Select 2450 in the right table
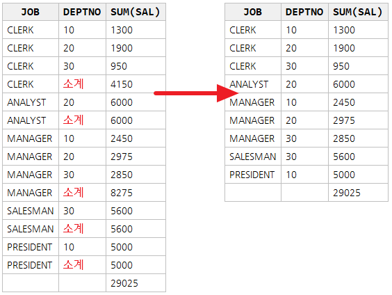This screenshot has height=295, width=392. tap(344, 102)
